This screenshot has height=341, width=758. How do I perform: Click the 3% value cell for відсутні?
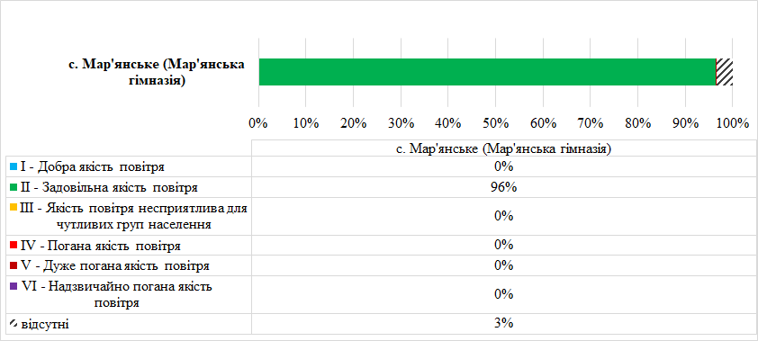(503, 324)
